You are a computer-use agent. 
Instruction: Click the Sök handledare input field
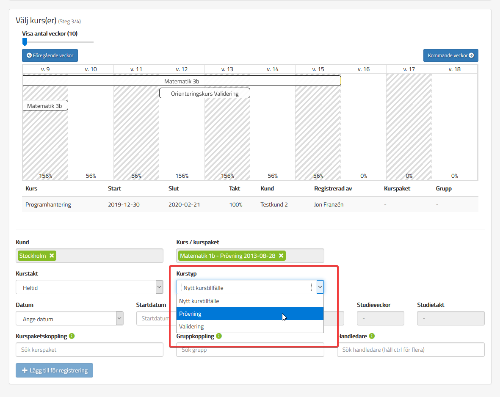pos(410,350)
